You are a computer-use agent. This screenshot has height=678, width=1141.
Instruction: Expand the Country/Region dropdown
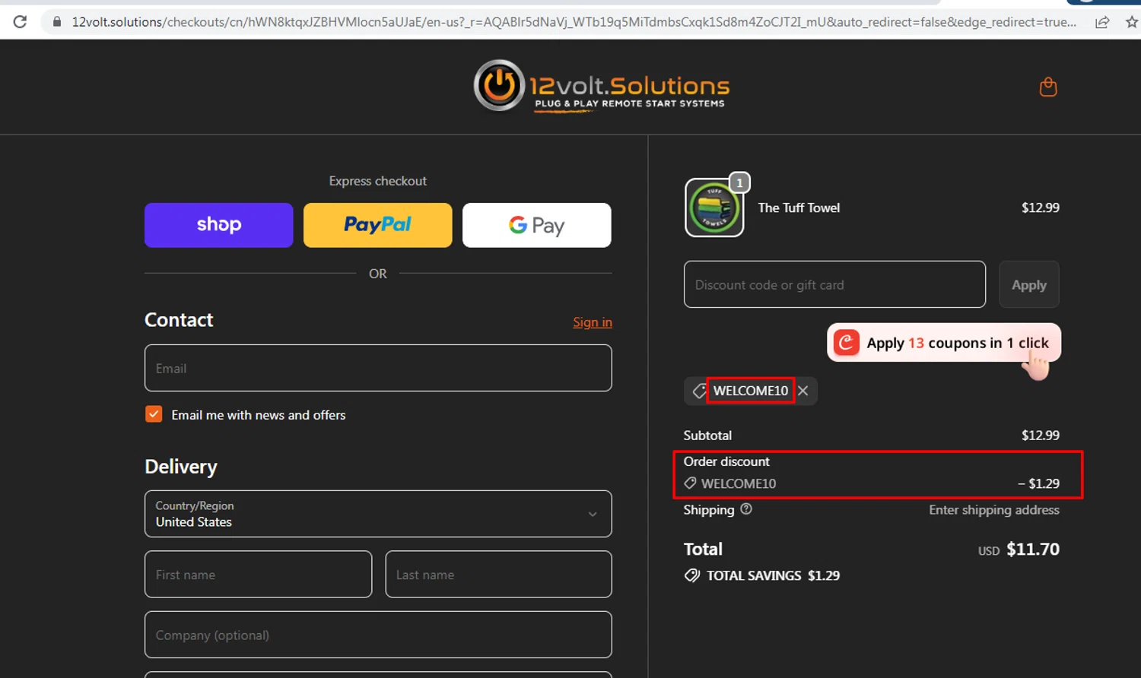[x=378, y=514]
